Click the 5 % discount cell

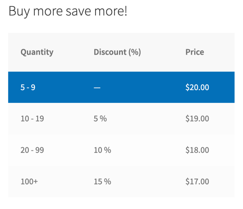pos(100,119)
